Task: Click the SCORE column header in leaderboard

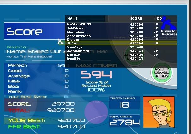Action: [136, 19]
